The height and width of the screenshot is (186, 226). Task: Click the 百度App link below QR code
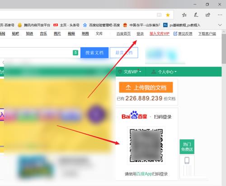click(x=144, y=174)
